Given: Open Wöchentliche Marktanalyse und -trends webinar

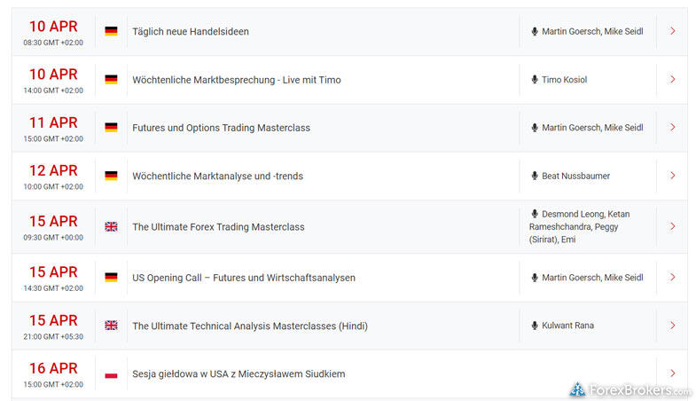Looking at the screenshot, I should [217, 176].
